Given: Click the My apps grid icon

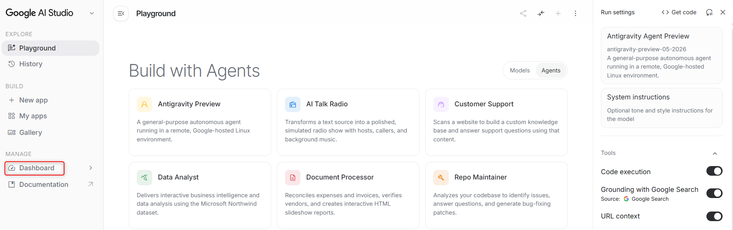Looking at the screenshot, I should tap(12, 116).
